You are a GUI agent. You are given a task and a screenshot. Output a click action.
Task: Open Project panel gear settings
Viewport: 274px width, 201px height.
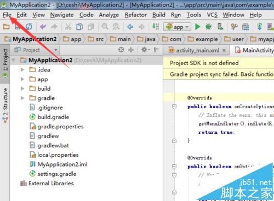[x=145, y=50]
